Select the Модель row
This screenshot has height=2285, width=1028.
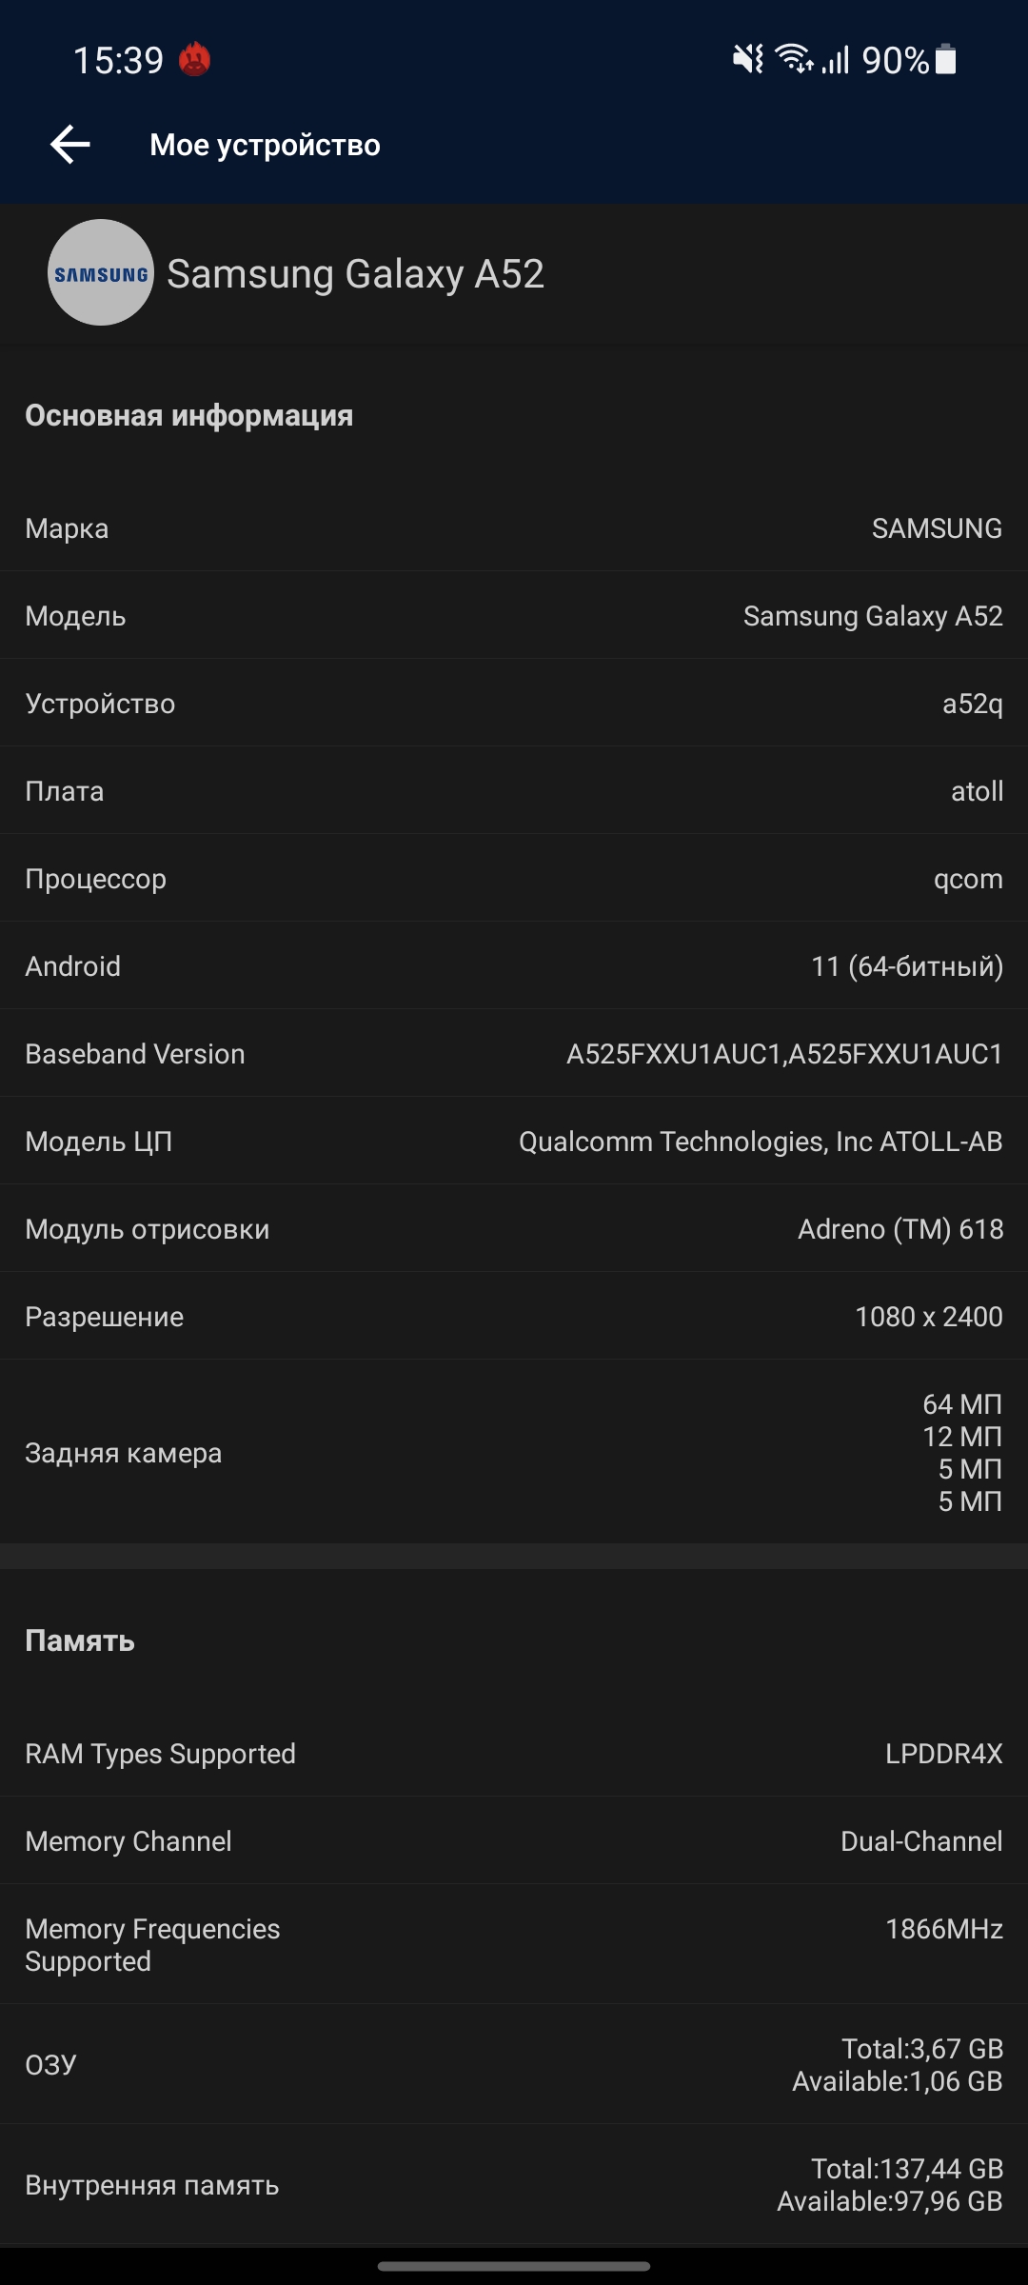(x=514, y=616)
